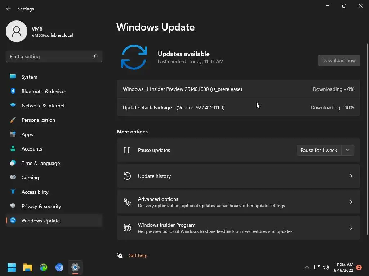Click the Update Stack Package row text
Viewport: 369px width, 276px height.
point(174,107)
